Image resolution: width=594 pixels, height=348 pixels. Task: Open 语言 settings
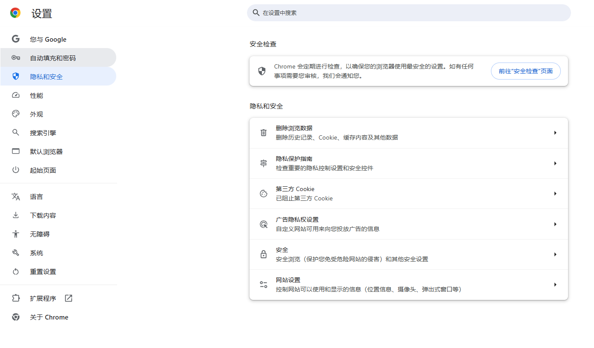point(58,197)
